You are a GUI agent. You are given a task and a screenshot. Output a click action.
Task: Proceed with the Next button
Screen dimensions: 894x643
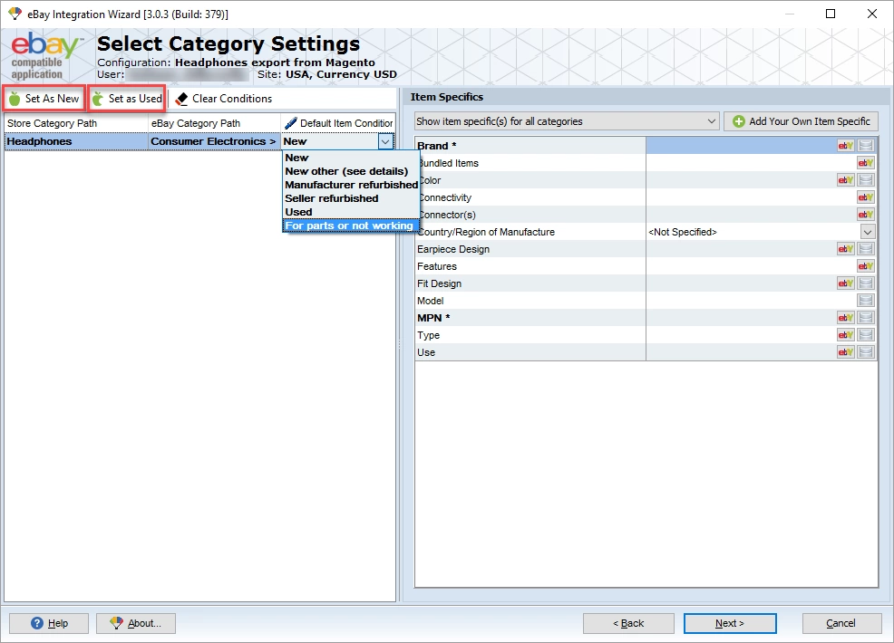(730, 623)
